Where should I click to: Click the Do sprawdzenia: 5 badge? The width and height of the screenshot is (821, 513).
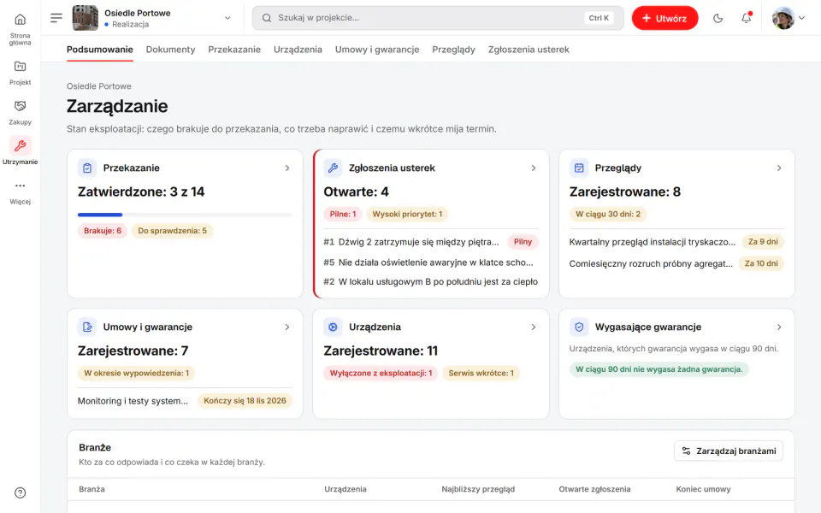(172, 231)
